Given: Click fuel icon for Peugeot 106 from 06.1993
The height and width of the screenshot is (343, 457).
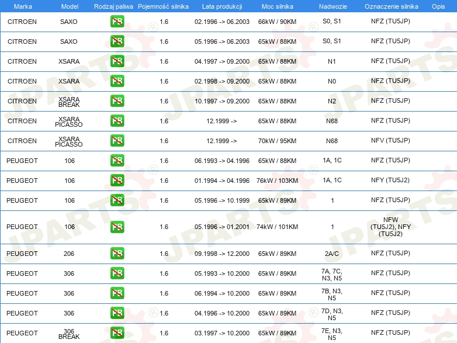Looking at the screenshot, I should click(x=117, y=161).
